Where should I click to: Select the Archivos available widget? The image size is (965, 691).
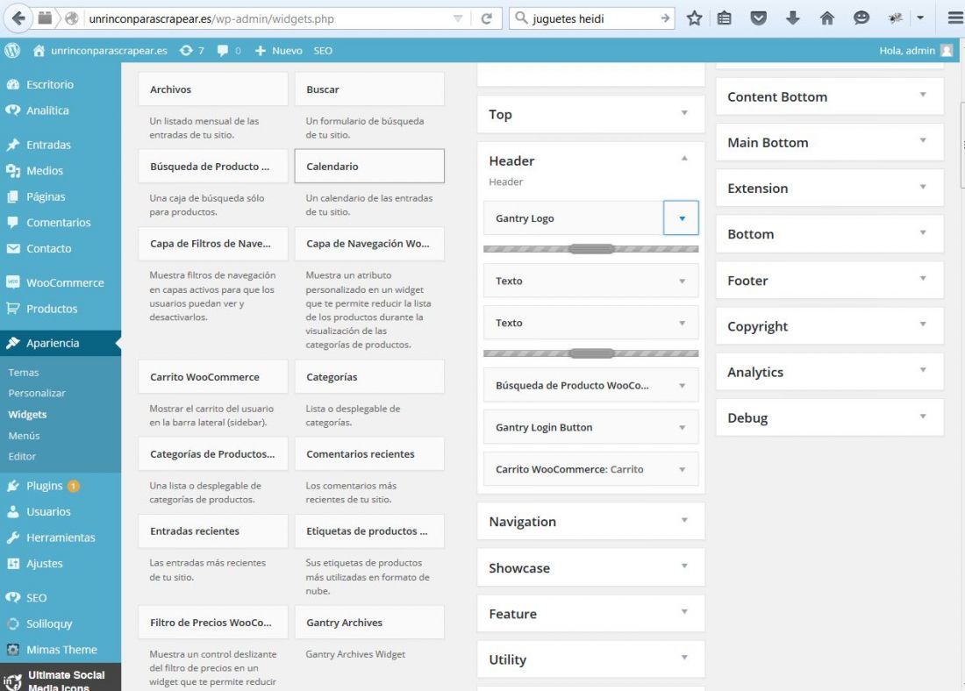213,89
